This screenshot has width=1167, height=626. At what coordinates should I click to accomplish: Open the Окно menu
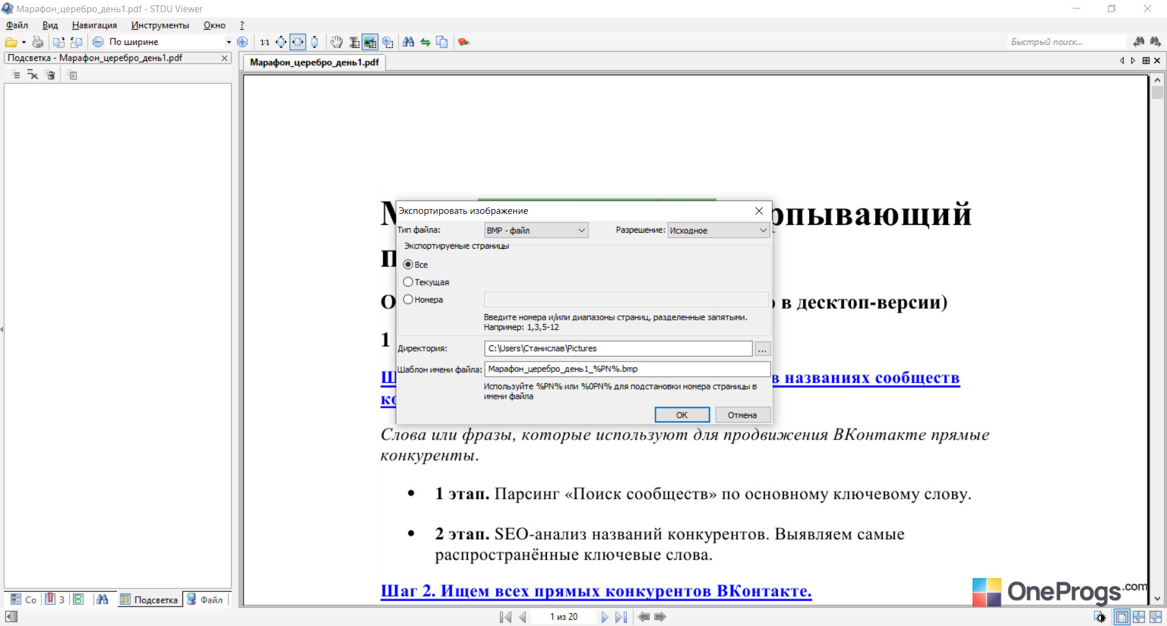(x=214, y=25)
